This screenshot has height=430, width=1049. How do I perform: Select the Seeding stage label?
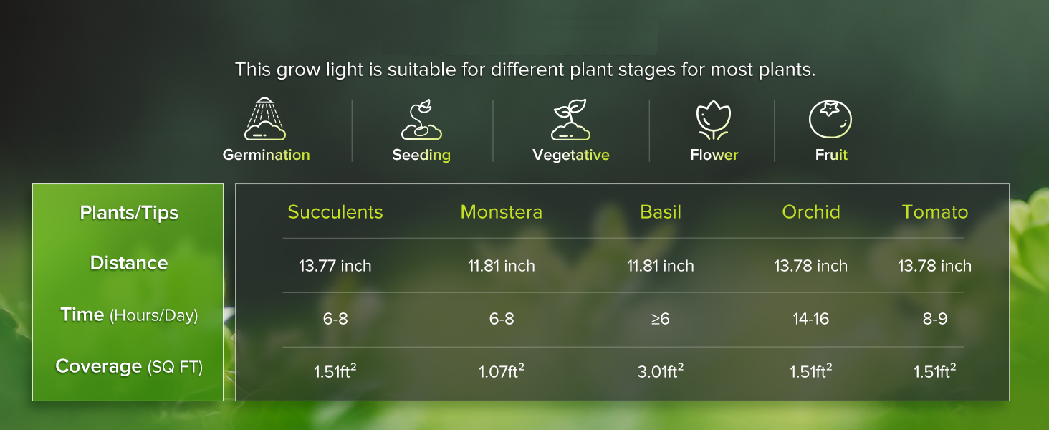tap(421, 155)
